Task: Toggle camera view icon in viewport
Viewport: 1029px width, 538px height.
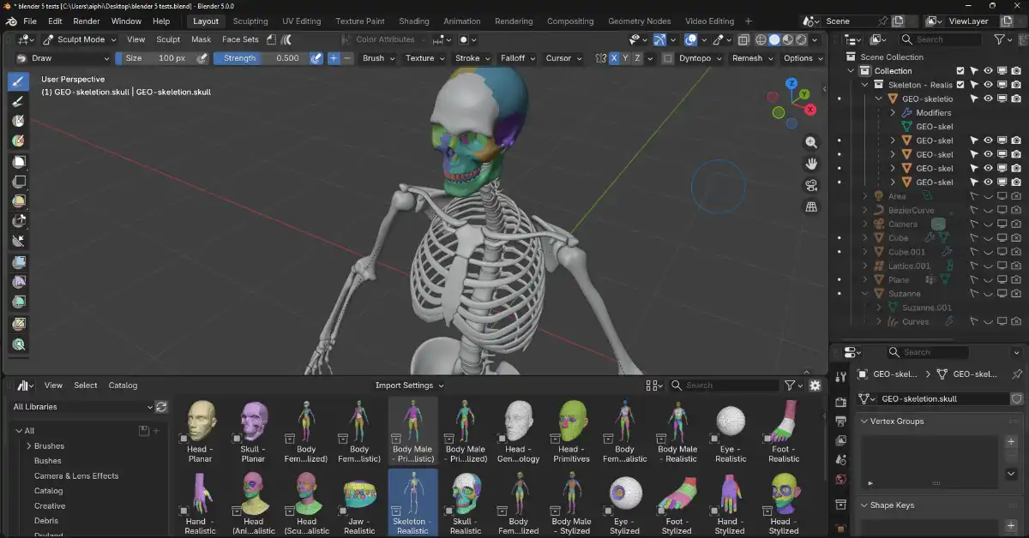Action: [x=811, y=185]
